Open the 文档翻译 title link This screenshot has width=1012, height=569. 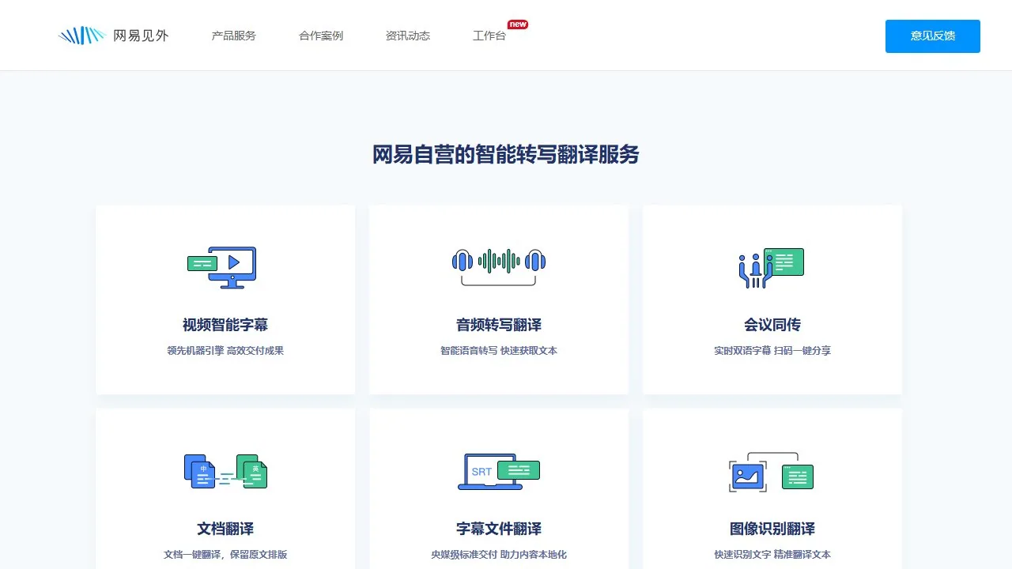tap(225, 529)
